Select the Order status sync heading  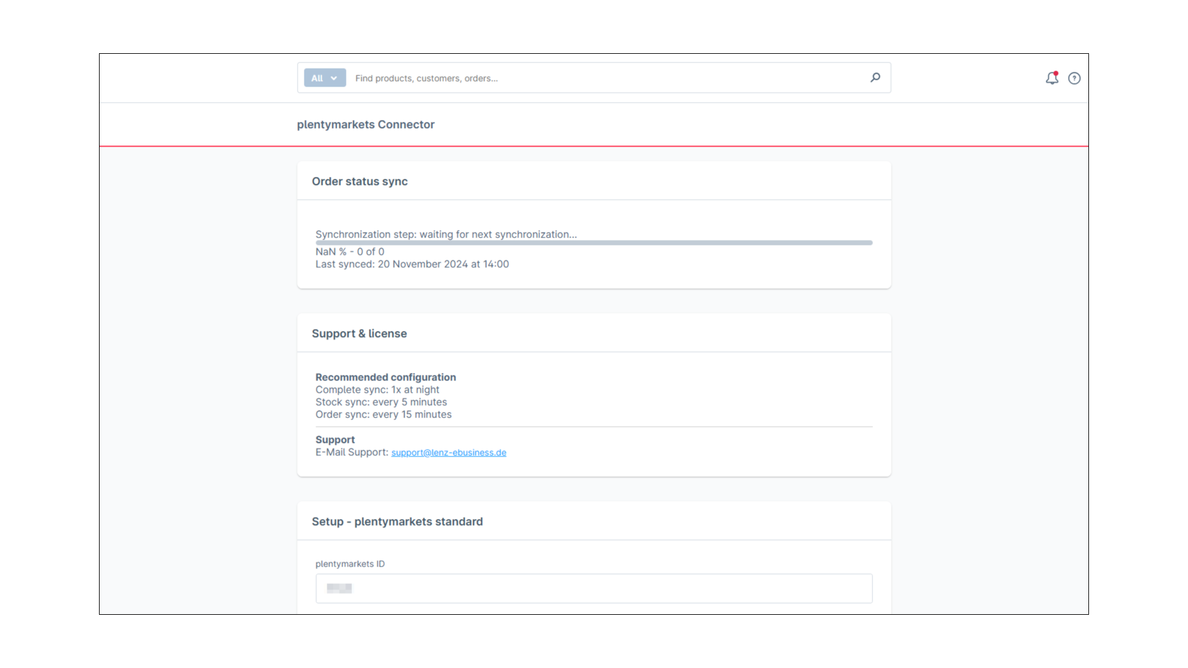[x=359, y=181]
